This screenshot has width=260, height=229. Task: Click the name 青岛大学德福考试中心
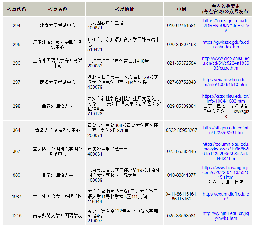pos(58,130)
